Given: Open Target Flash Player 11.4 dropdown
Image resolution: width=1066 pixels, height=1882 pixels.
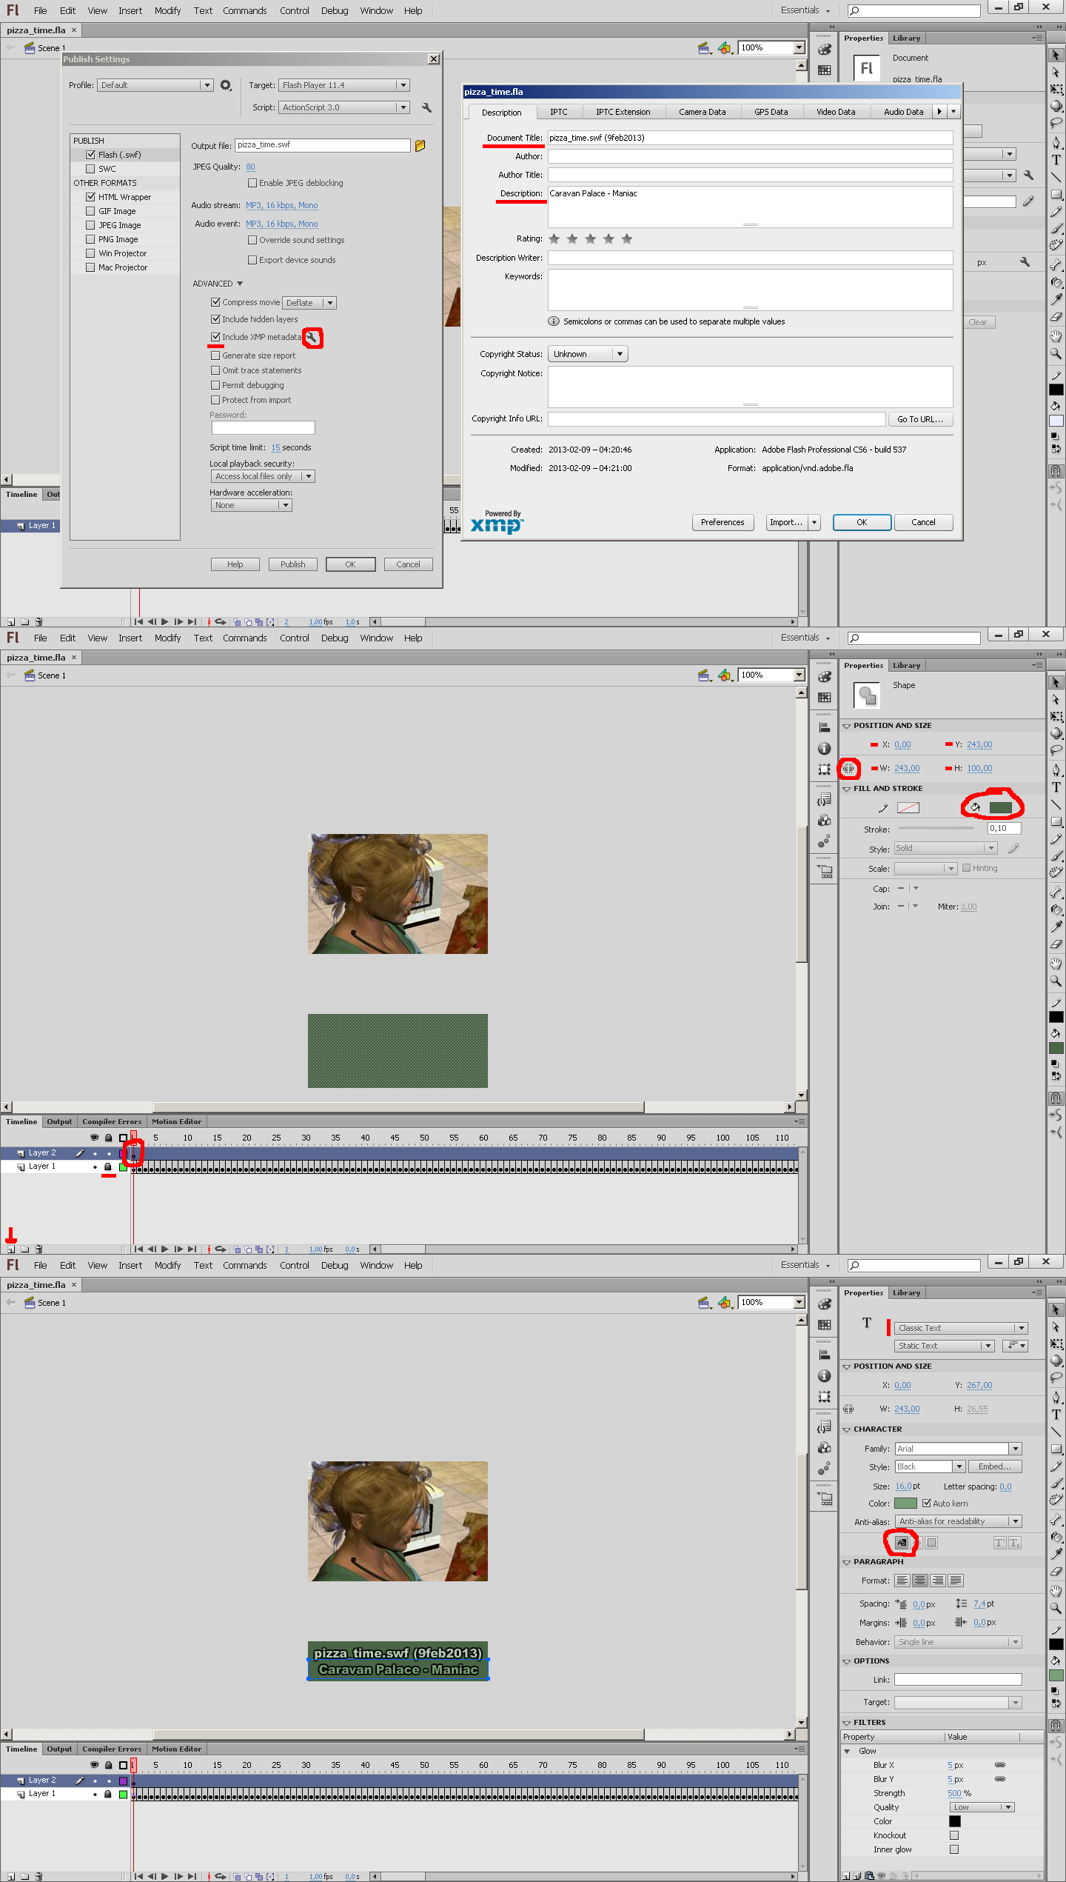Looking at the screenshot, I should point(344,85).
